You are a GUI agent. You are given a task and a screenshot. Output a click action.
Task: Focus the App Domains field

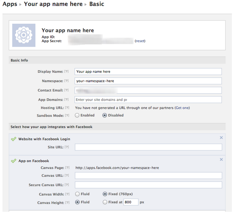click(x=148, y=100)
